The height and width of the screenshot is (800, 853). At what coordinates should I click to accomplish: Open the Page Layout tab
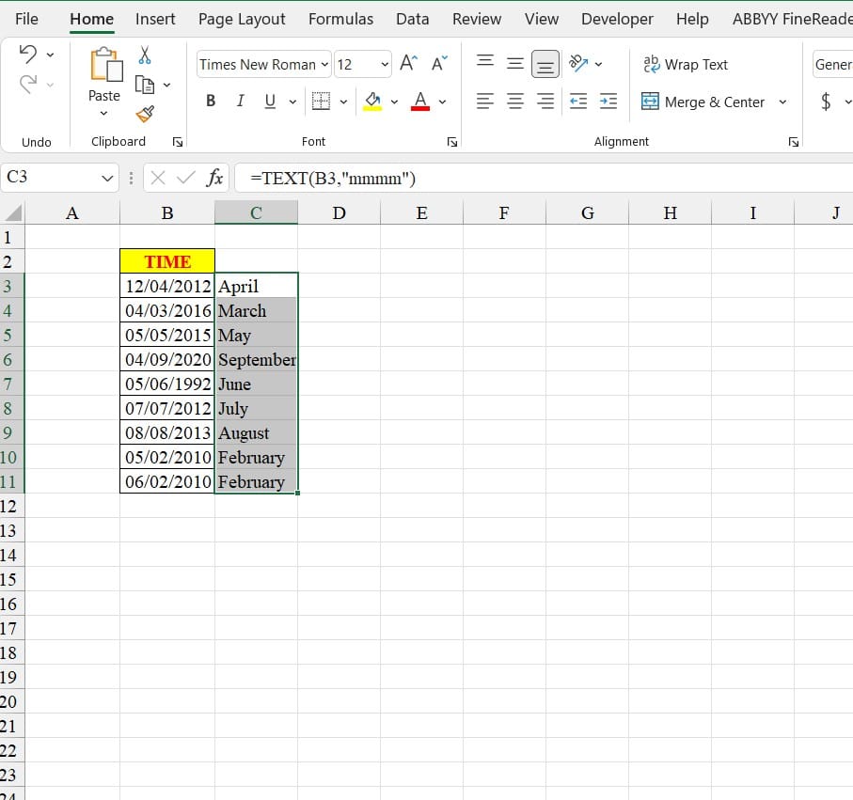click(242, 19)
